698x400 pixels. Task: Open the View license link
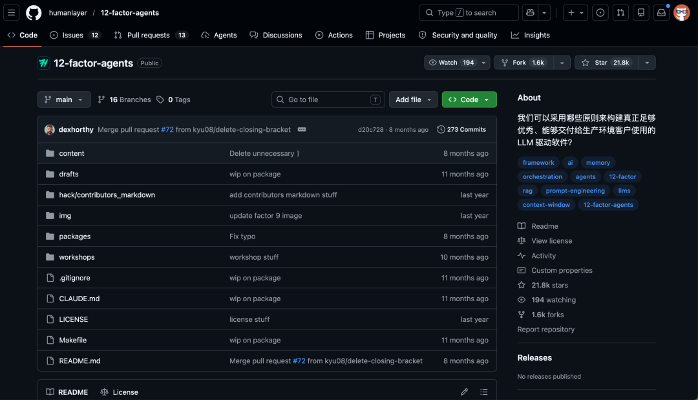click(545, 241)
